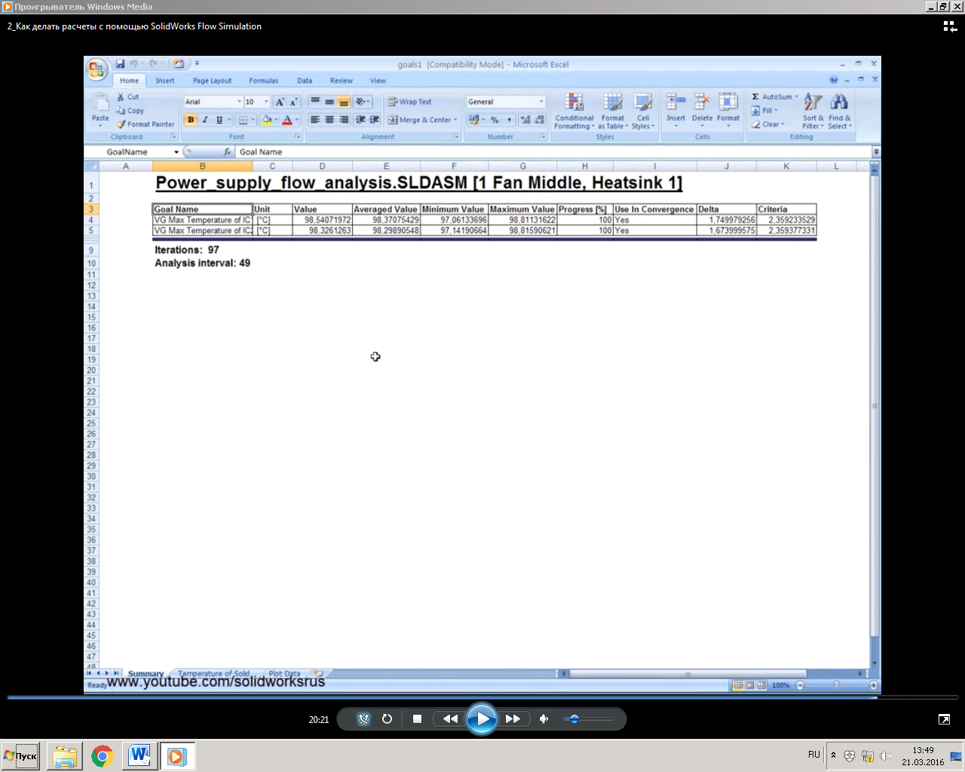This screenshot has height=772, width=965.
Task: Open the Temperature of Solid sheet tab
Action: coord(213,673)
